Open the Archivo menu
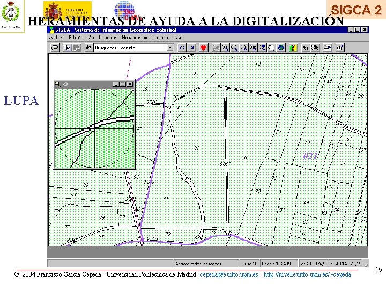Viewport: 386px width, 290px height. point(56,37)
